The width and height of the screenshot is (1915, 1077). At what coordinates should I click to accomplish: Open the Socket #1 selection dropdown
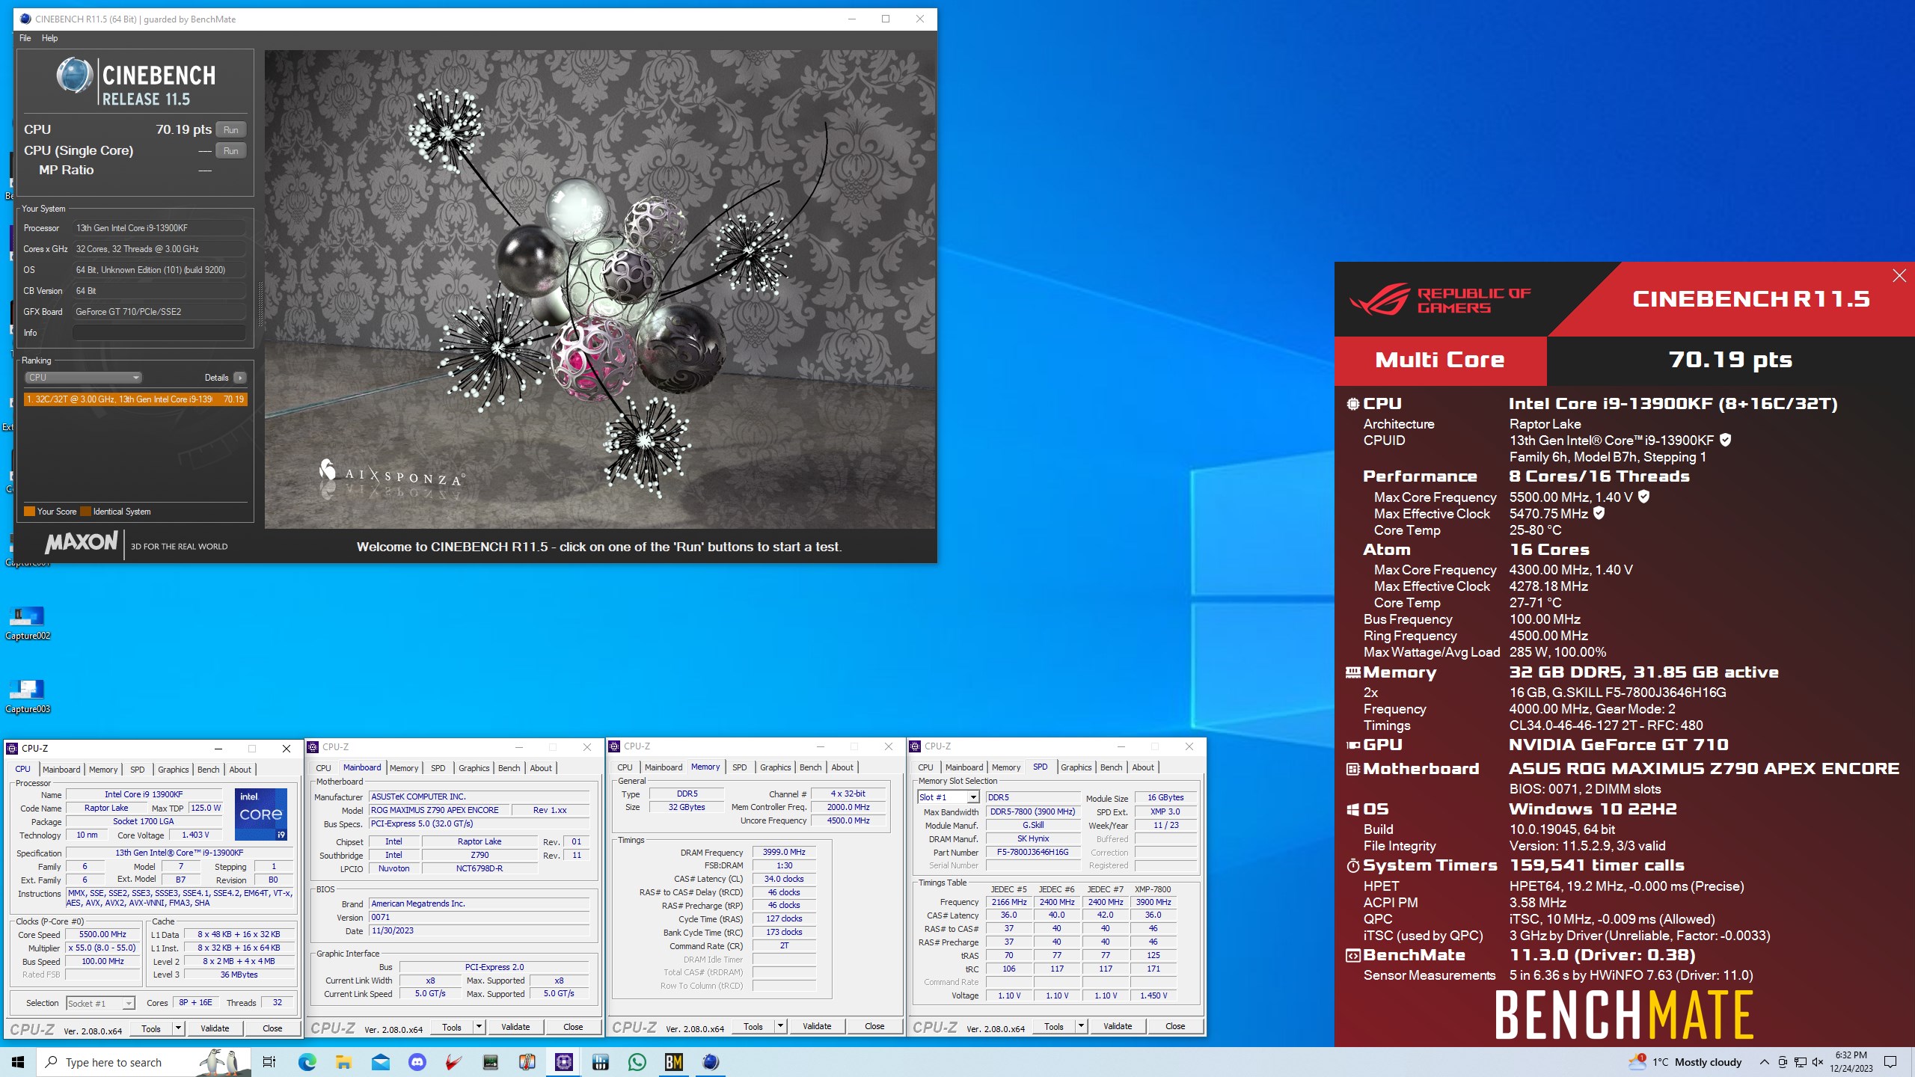point(100,1004)
